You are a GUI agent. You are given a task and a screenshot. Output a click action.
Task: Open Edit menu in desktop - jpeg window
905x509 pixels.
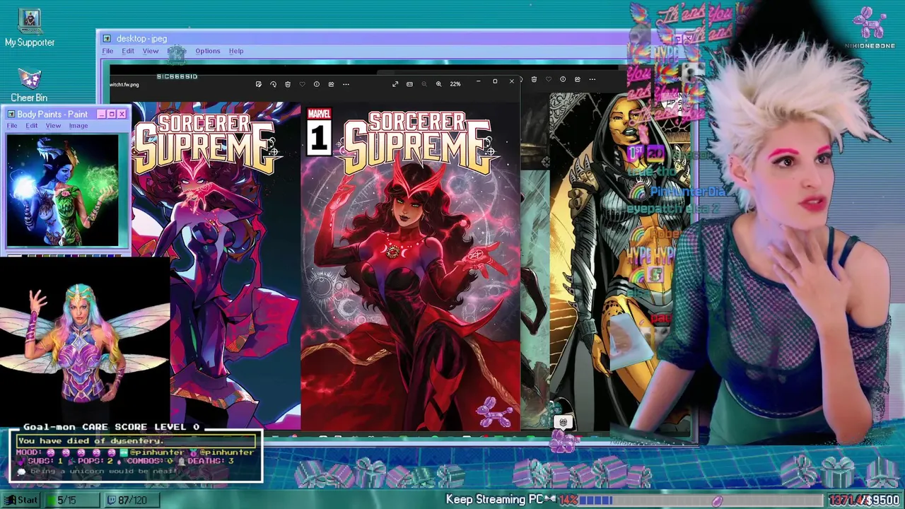pyautogui.click(x=128, y=51)
